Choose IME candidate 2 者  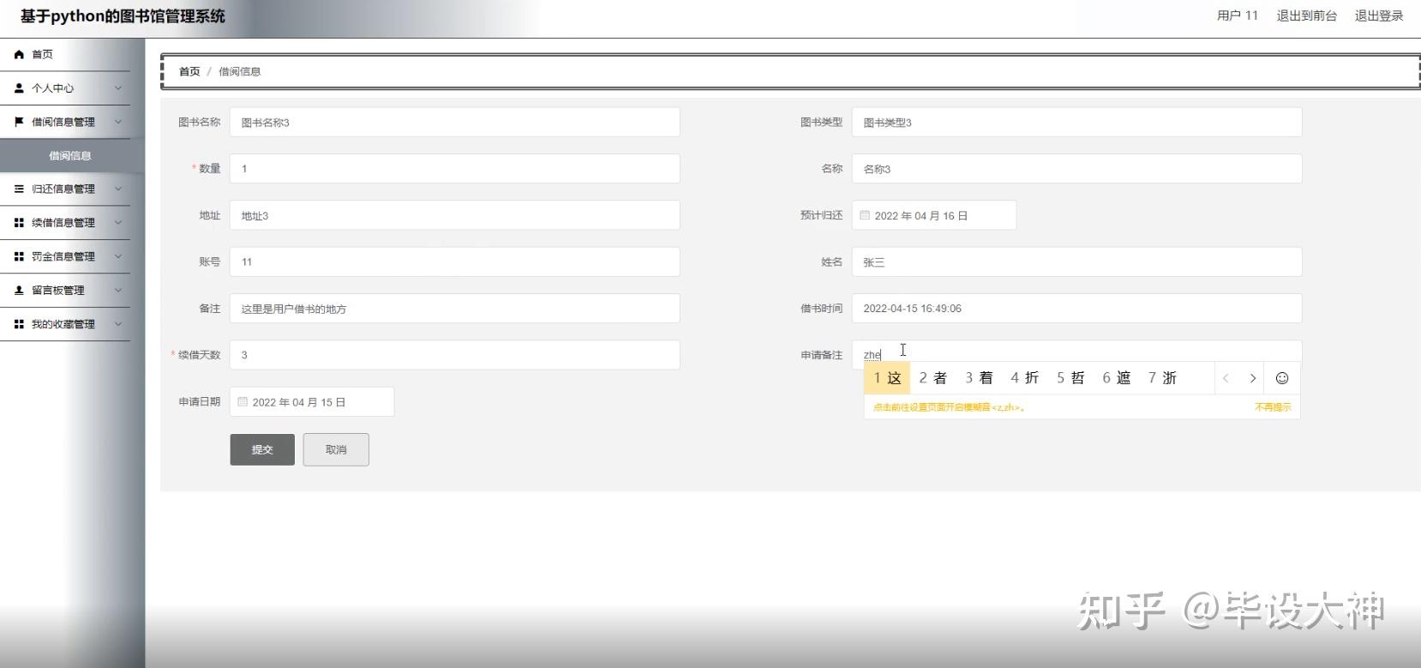point(932,378)
